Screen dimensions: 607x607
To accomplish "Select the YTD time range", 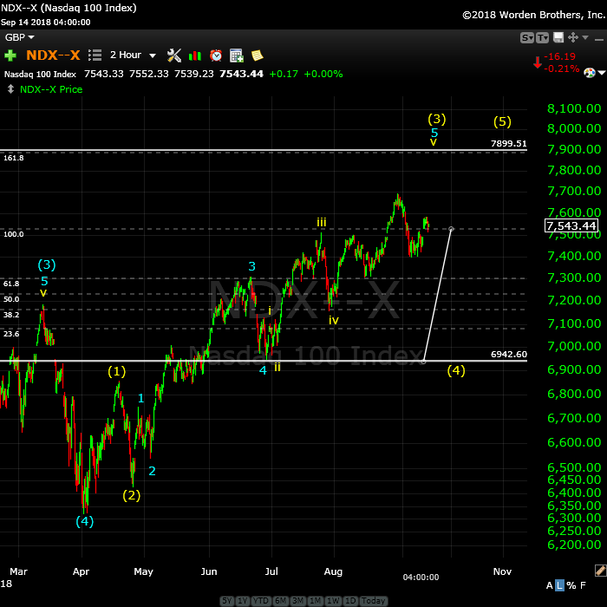I will click(260, 600).
